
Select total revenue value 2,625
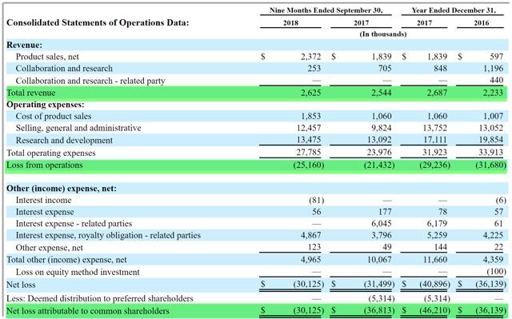coord(311,93)
